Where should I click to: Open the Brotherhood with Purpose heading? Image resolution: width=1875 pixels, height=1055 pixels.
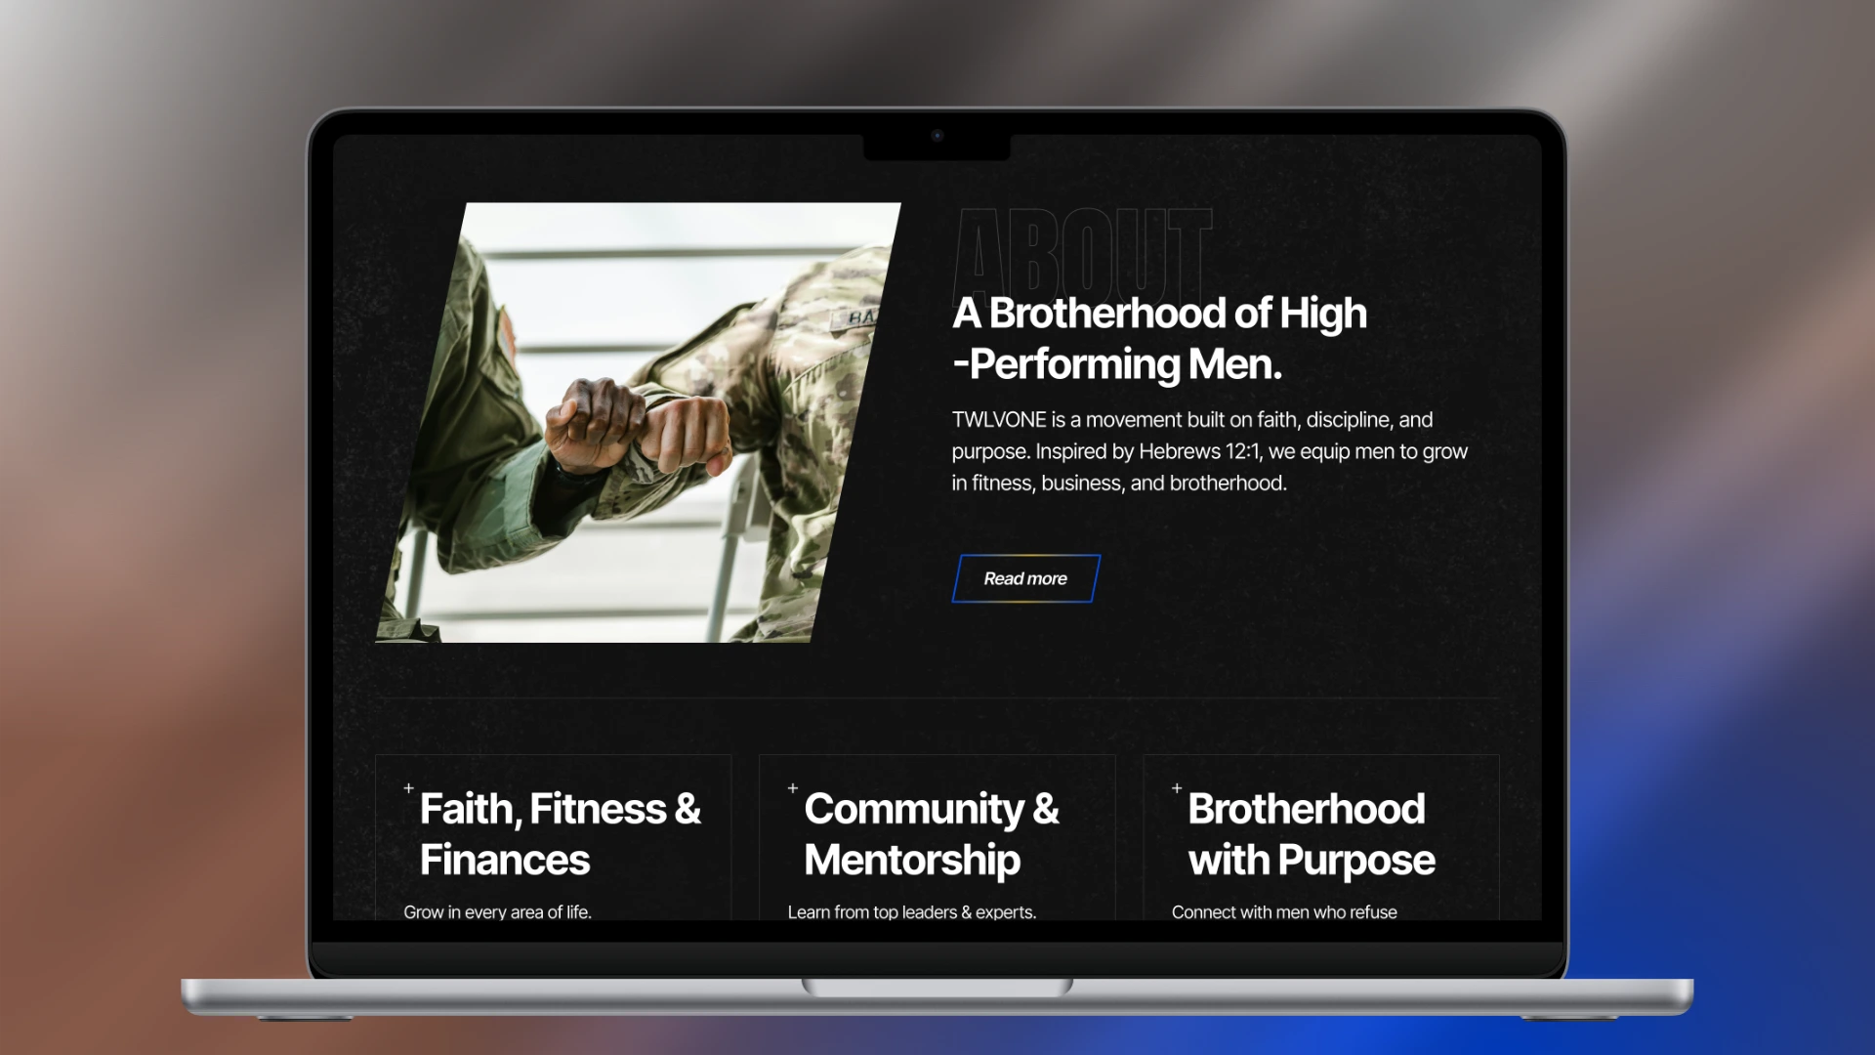click(1311, 834)
